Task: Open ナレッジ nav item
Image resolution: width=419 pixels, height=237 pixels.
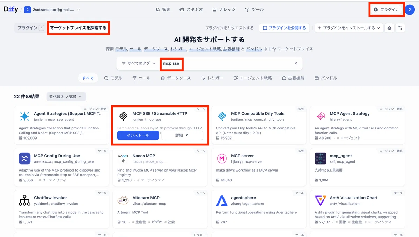Action: click(224, 10)
